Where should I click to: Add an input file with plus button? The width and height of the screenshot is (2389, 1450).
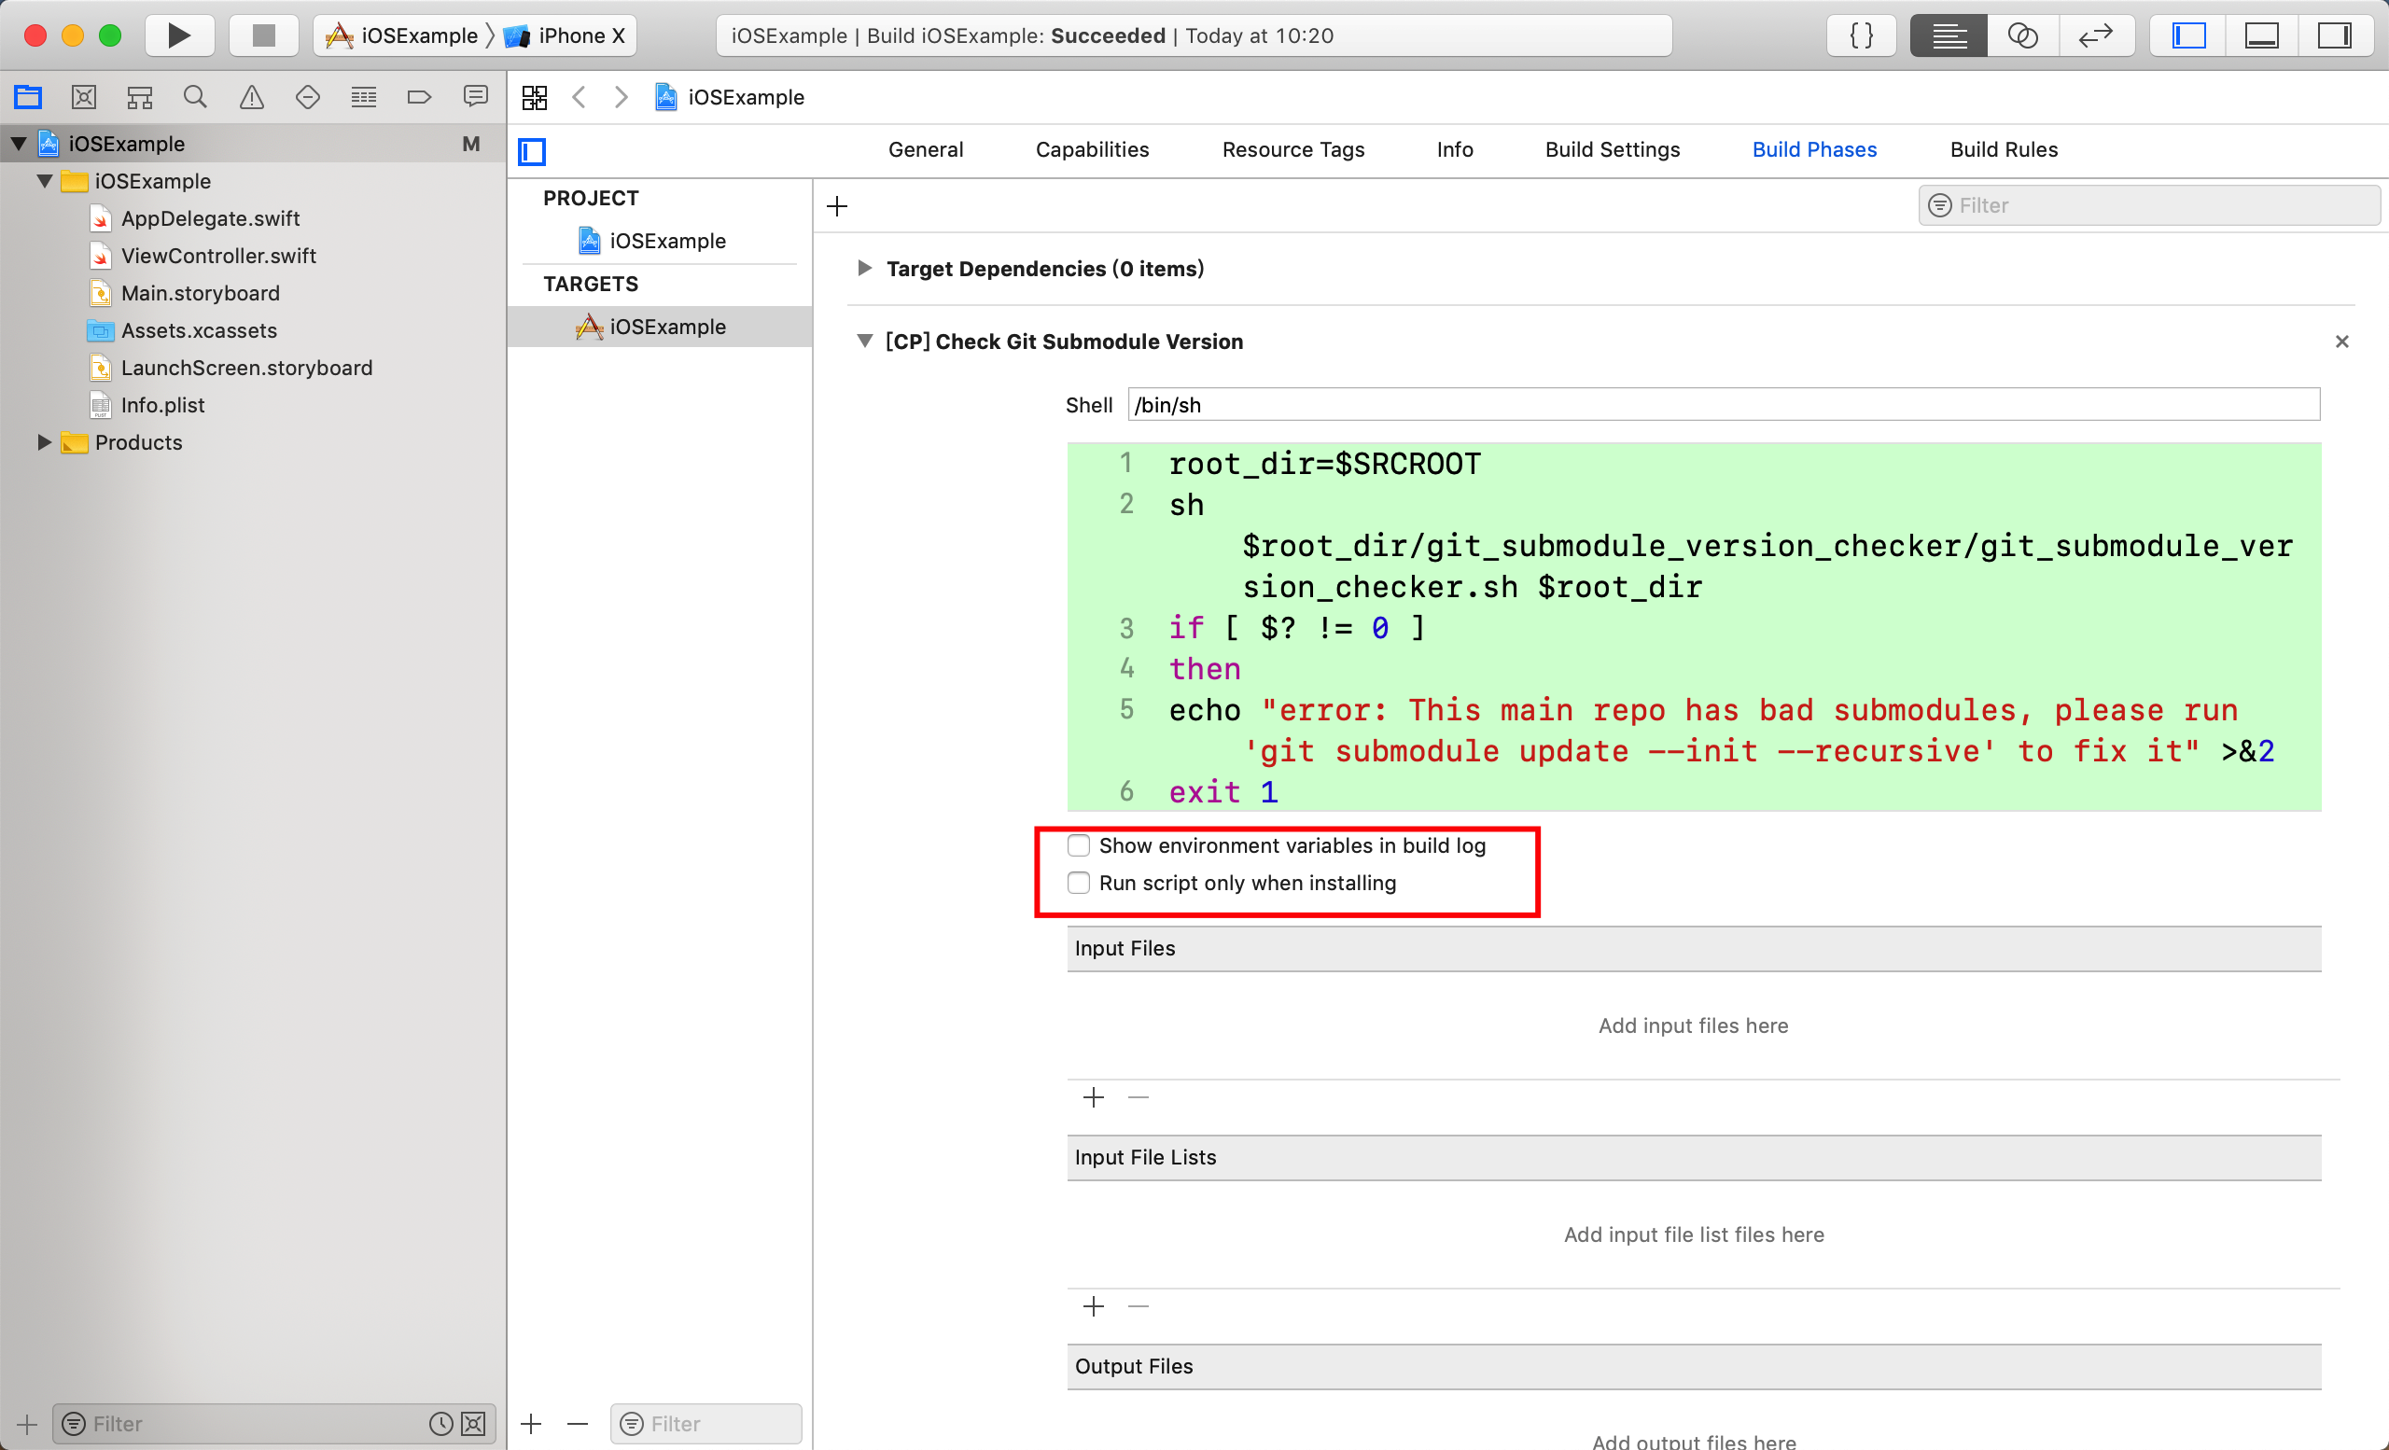click(1094, 1097)
